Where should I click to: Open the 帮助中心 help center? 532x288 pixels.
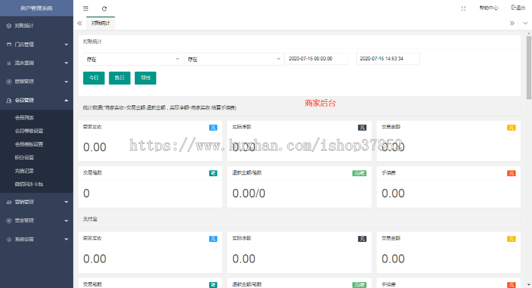[x=489, y=8]
